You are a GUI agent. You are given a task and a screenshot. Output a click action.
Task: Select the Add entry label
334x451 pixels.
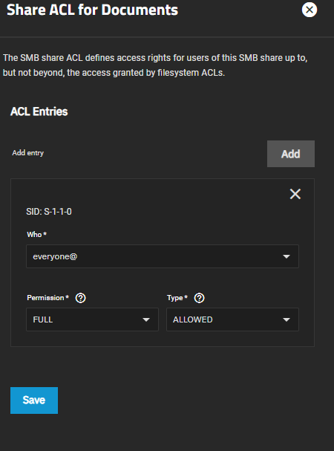tap(28, 153)
